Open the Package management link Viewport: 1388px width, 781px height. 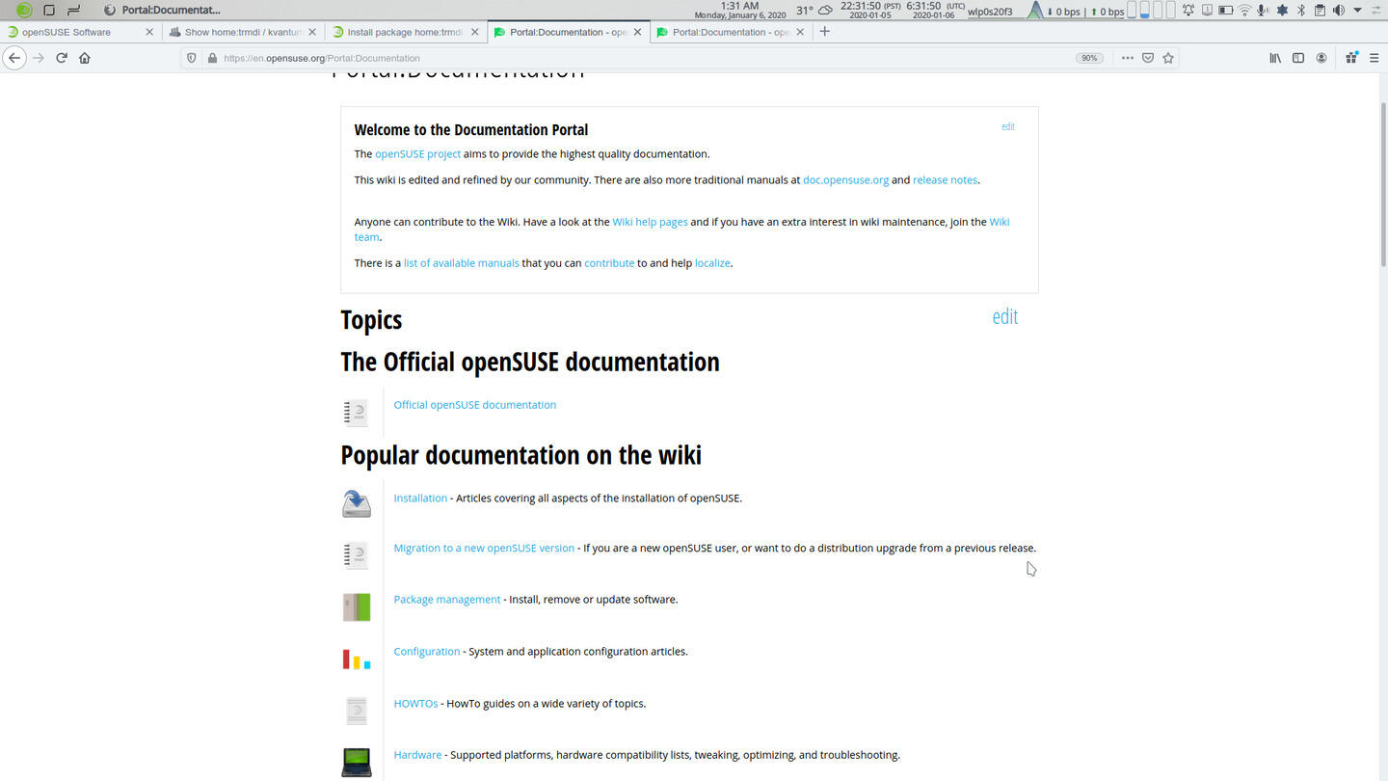tap(447, 600)
